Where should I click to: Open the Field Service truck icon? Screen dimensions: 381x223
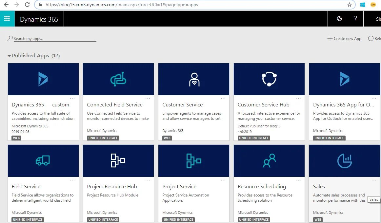(43, 161)
